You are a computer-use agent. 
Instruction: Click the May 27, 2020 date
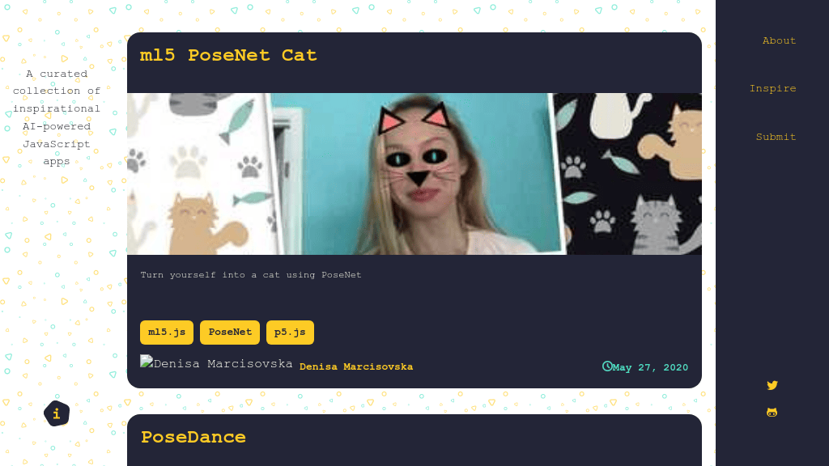tap(650, 367)
